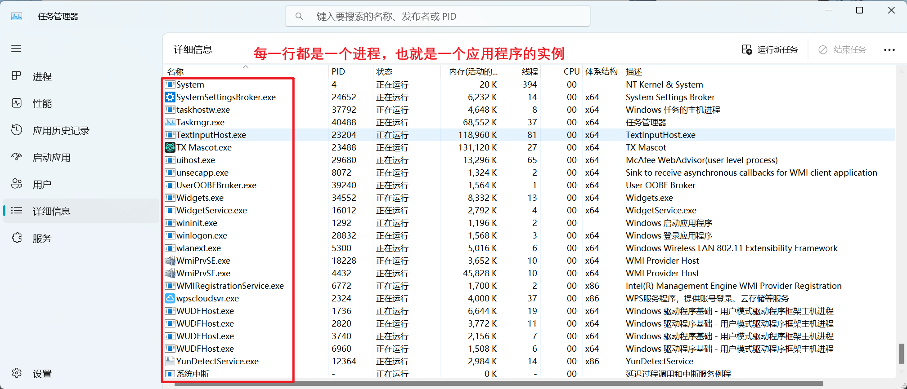Click the wpscloudsvr.exe cloud icon
Screen dimensions: 907x389
coord(170,298)
